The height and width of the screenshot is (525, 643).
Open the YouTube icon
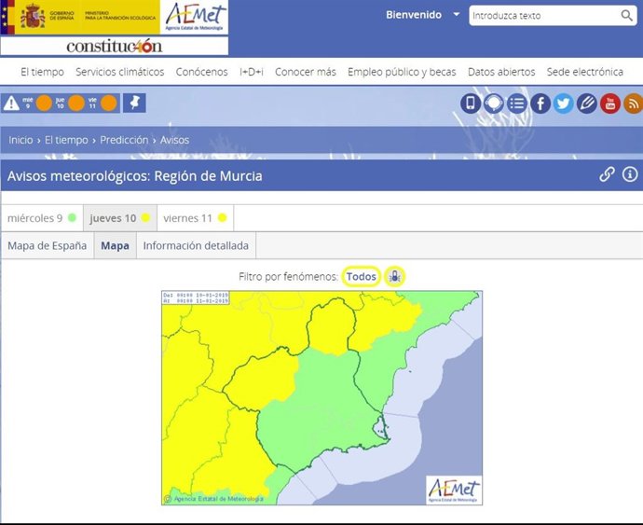click(610, 103)
